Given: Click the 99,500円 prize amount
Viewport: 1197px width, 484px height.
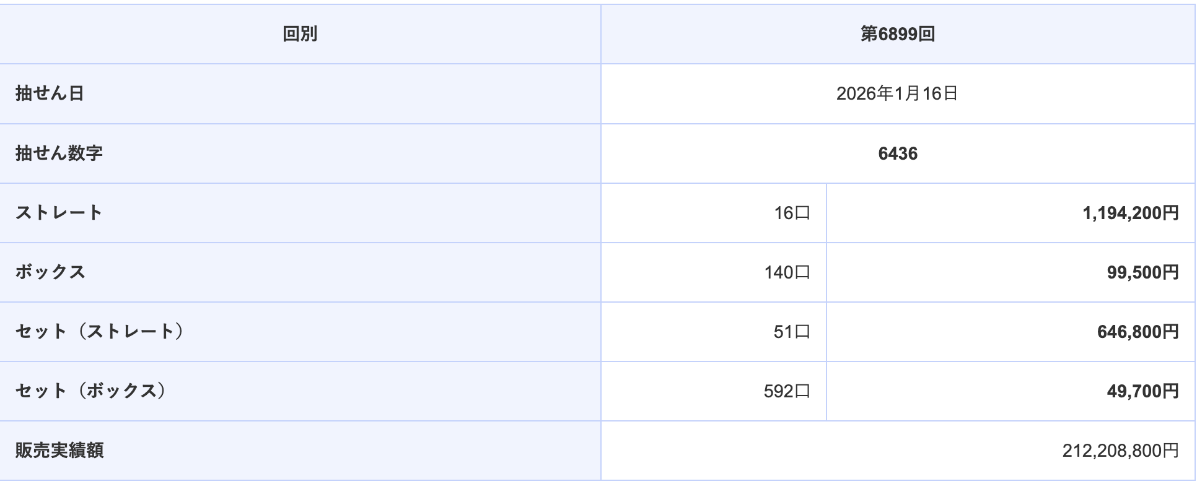Looking at the screenshot, I should (x=1142, y=272).
